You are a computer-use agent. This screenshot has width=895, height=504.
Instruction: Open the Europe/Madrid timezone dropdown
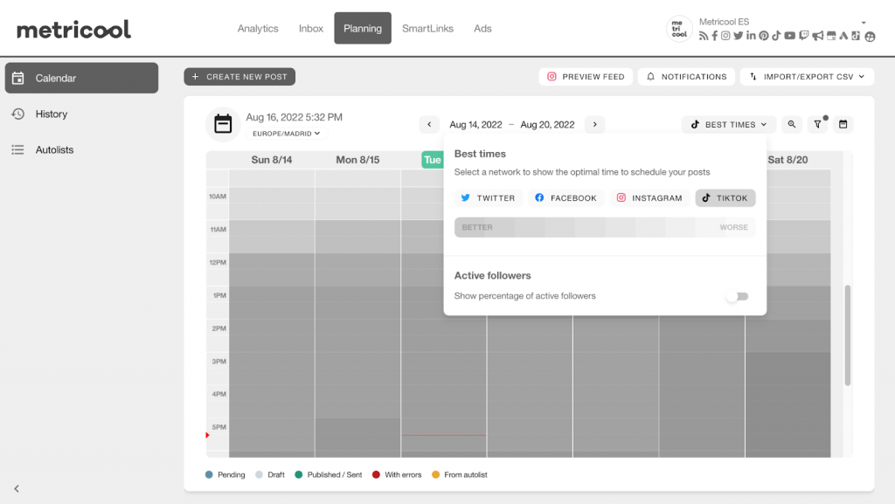coord(286,134)
